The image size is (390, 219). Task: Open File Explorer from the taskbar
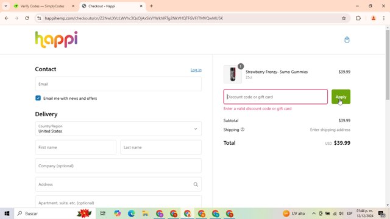pos(146,214)
